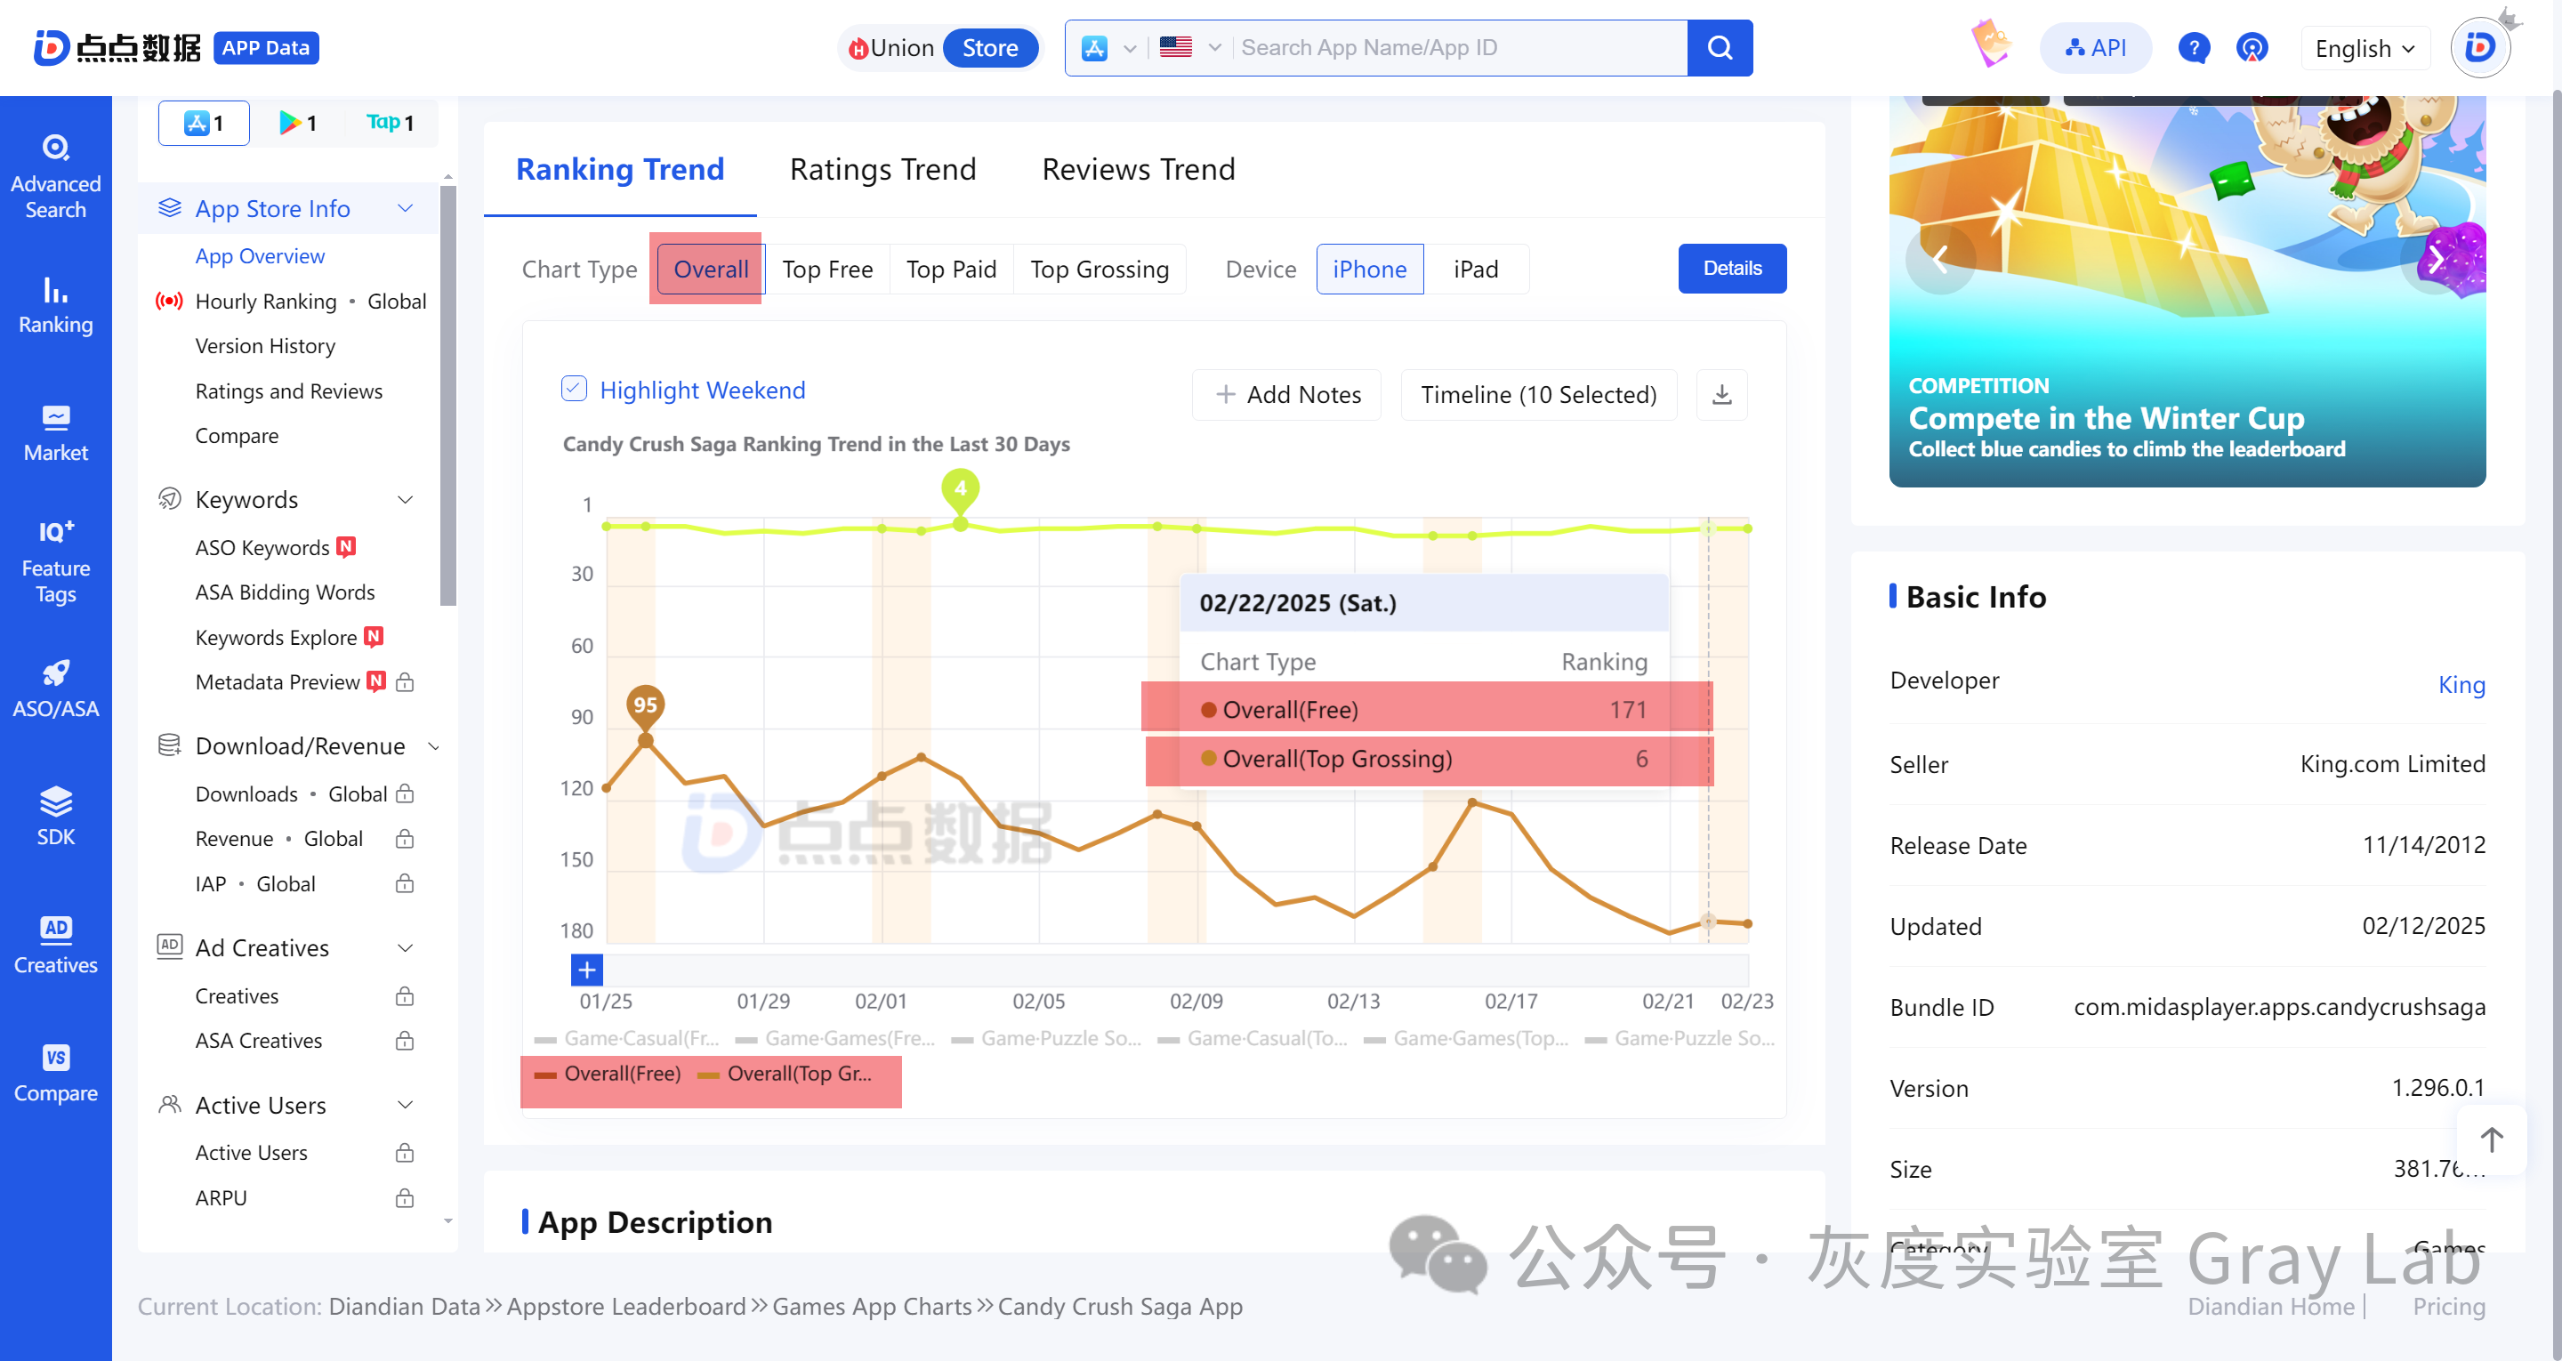Open the English language dropdown
2562x1361 pixels.
(2365, 48)
